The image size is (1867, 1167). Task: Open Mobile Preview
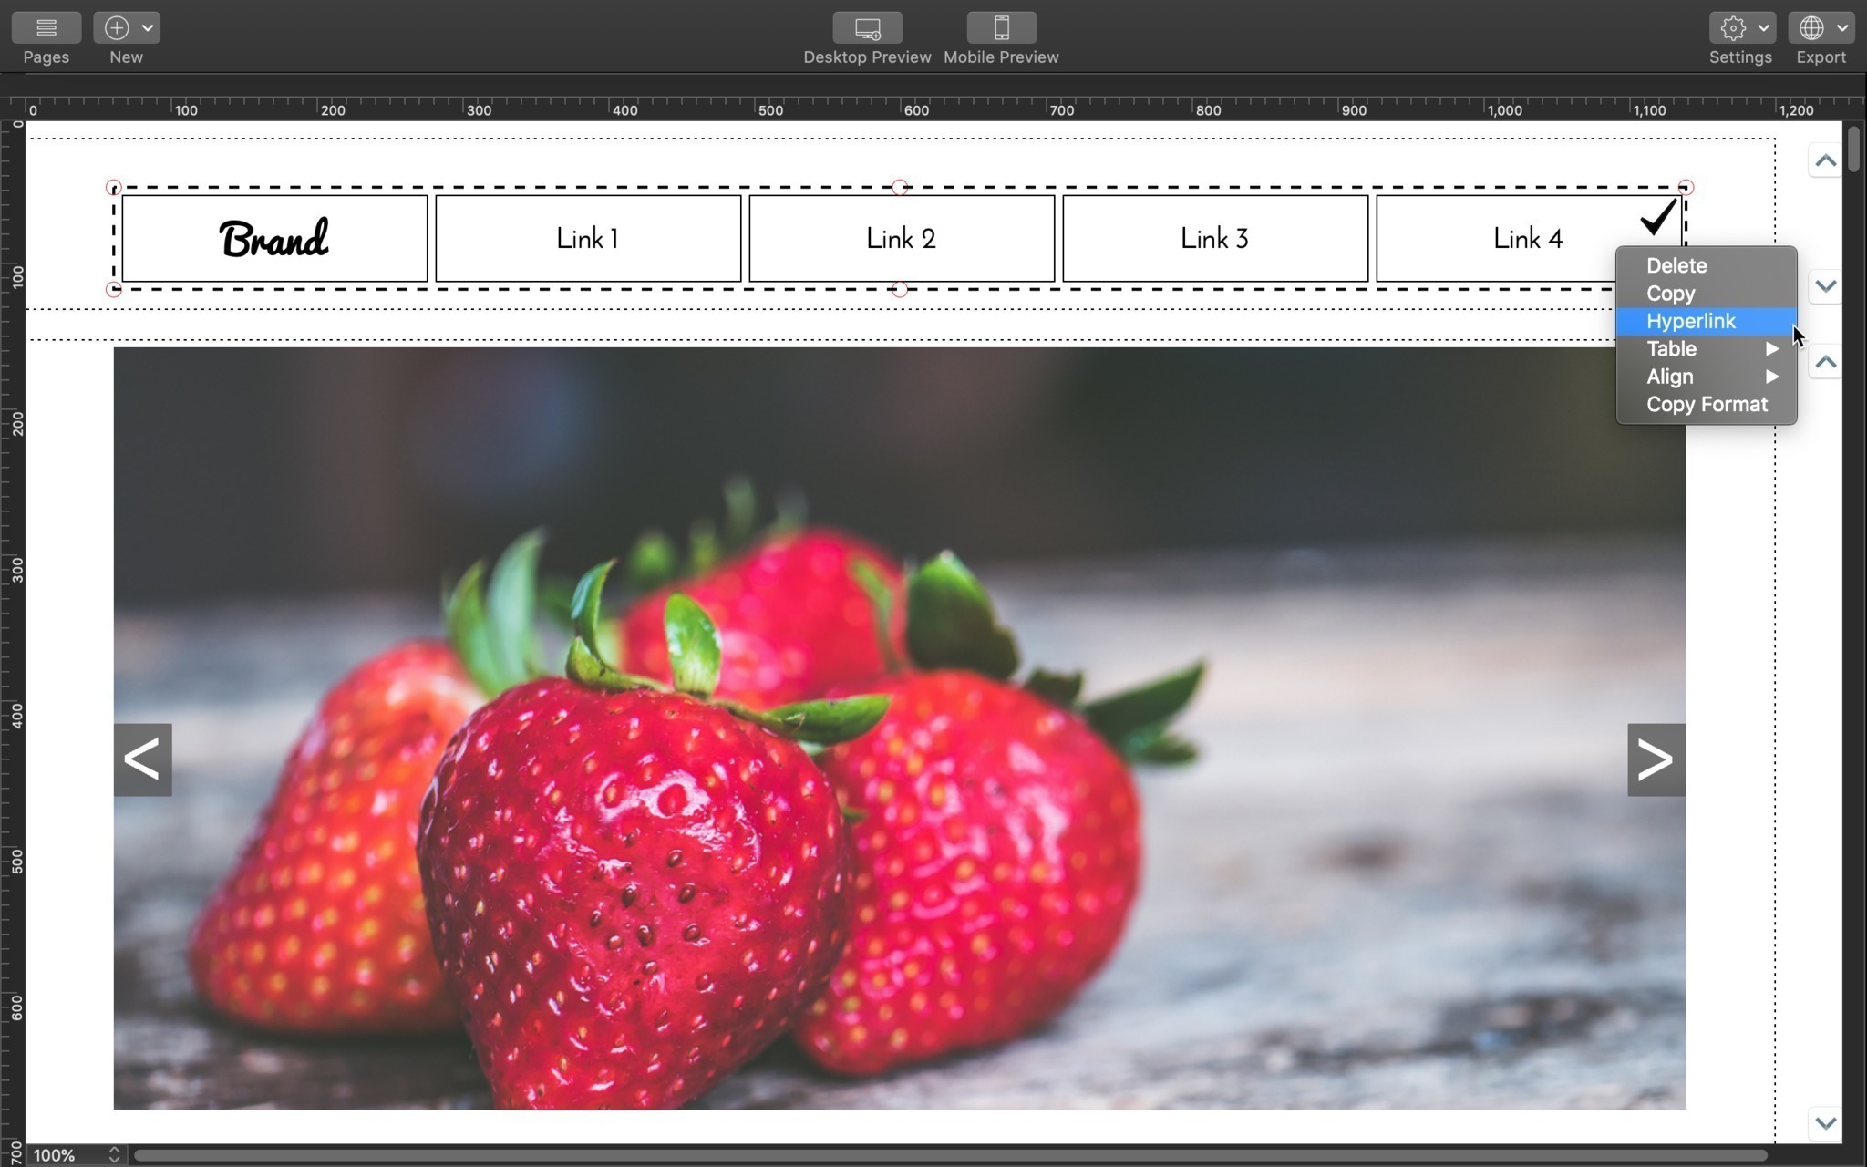pos(1001,28)
